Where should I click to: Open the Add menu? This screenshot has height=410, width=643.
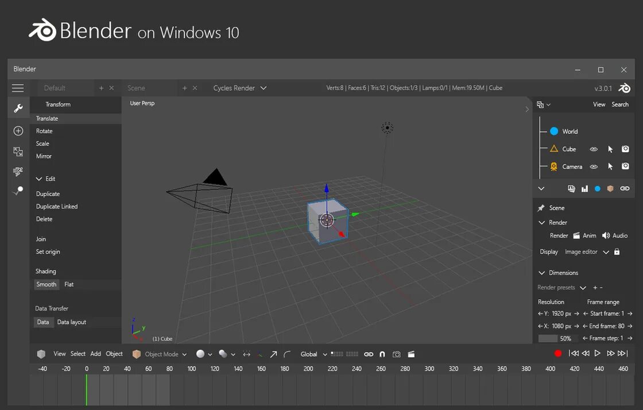click(x=95, y=354)
